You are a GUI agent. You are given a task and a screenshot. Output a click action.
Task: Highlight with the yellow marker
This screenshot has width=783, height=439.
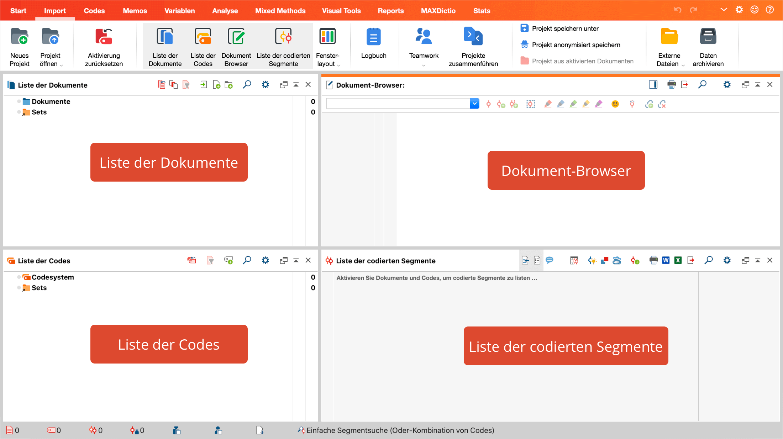(586, 104)
